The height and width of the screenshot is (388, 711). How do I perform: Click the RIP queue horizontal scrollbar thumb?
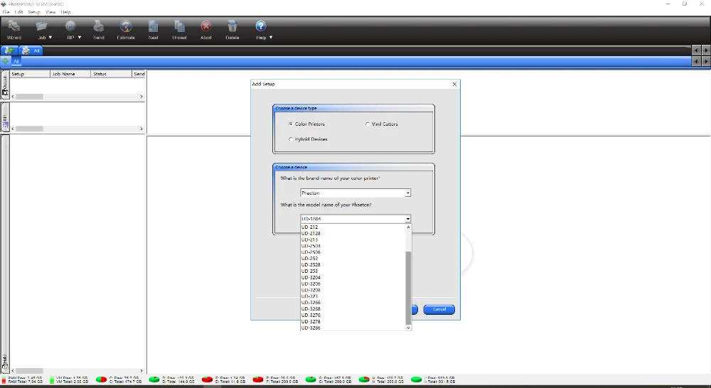pos(29,129)
